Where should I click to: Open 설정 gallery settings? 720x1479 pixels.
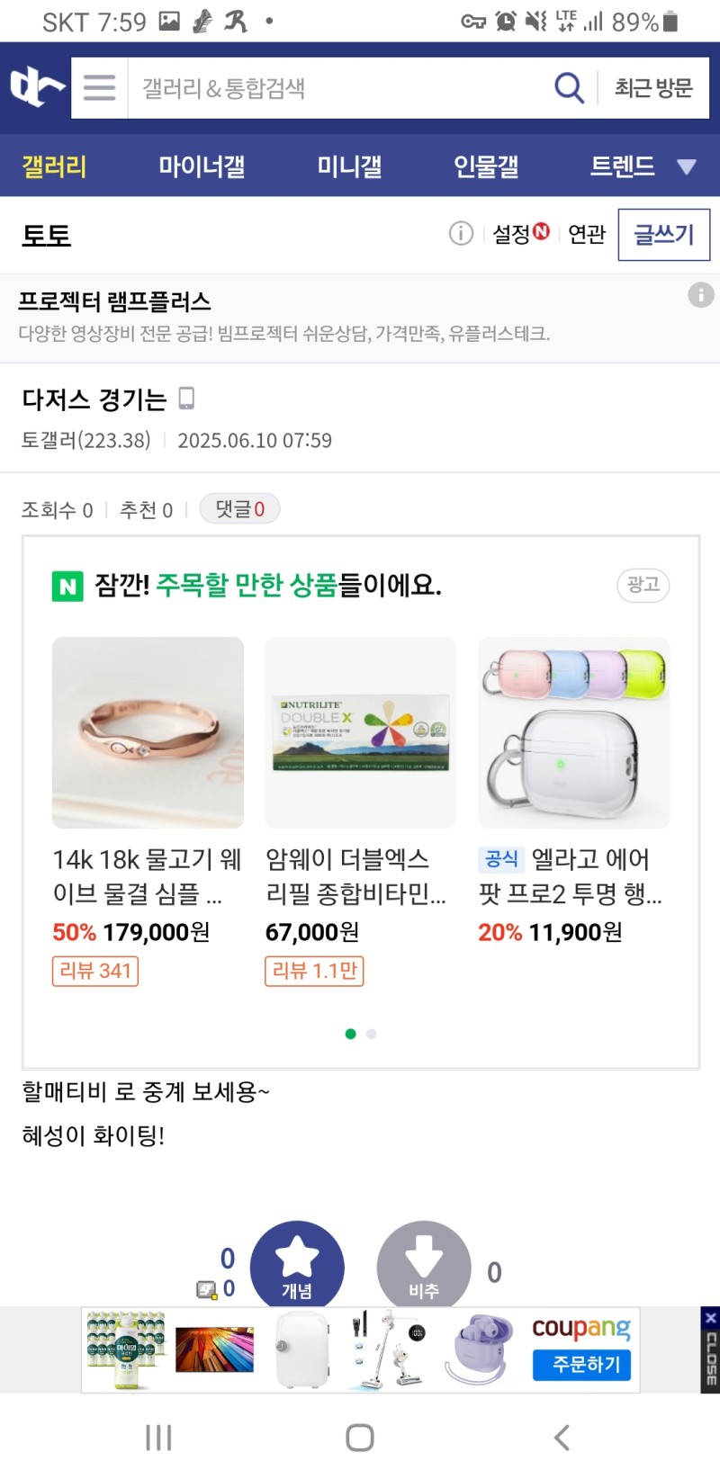tap(519, 234)
